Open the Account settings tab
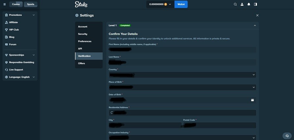The width and height of the screenshot is (294, 140). (x=89, y=27)
